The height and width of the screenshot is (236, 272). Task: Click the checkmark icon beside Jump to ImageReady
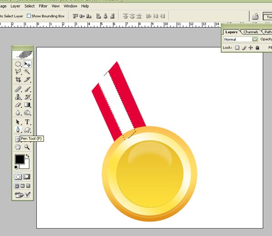point(27,195)
